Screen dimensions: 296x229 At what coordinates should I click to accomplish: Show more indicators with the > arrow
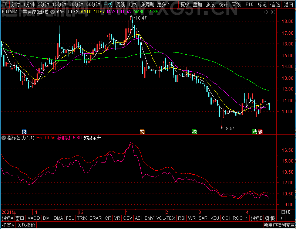coord(246,218)
